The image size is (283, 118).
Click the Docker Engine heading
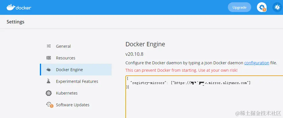pos(145,44)
